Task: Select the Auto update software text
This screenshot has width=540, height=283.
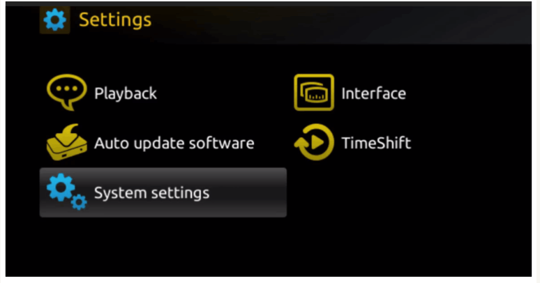Action: [x=174, y=143]
